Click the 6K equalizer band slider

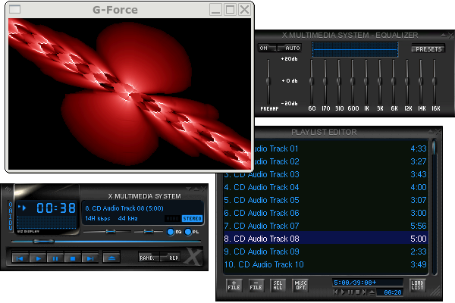point(394,81)
